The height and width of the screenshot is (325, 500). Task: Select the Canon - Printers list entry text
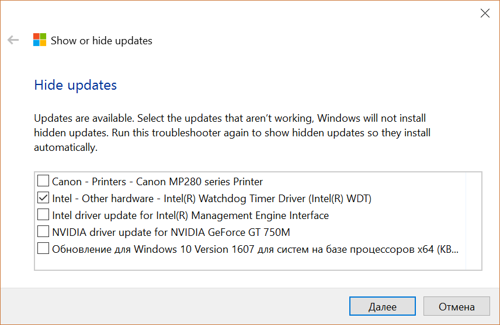[x=157, y=182]
